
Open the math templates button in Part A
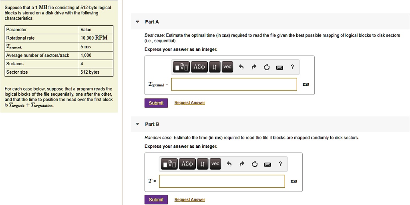tap(181, 67)
